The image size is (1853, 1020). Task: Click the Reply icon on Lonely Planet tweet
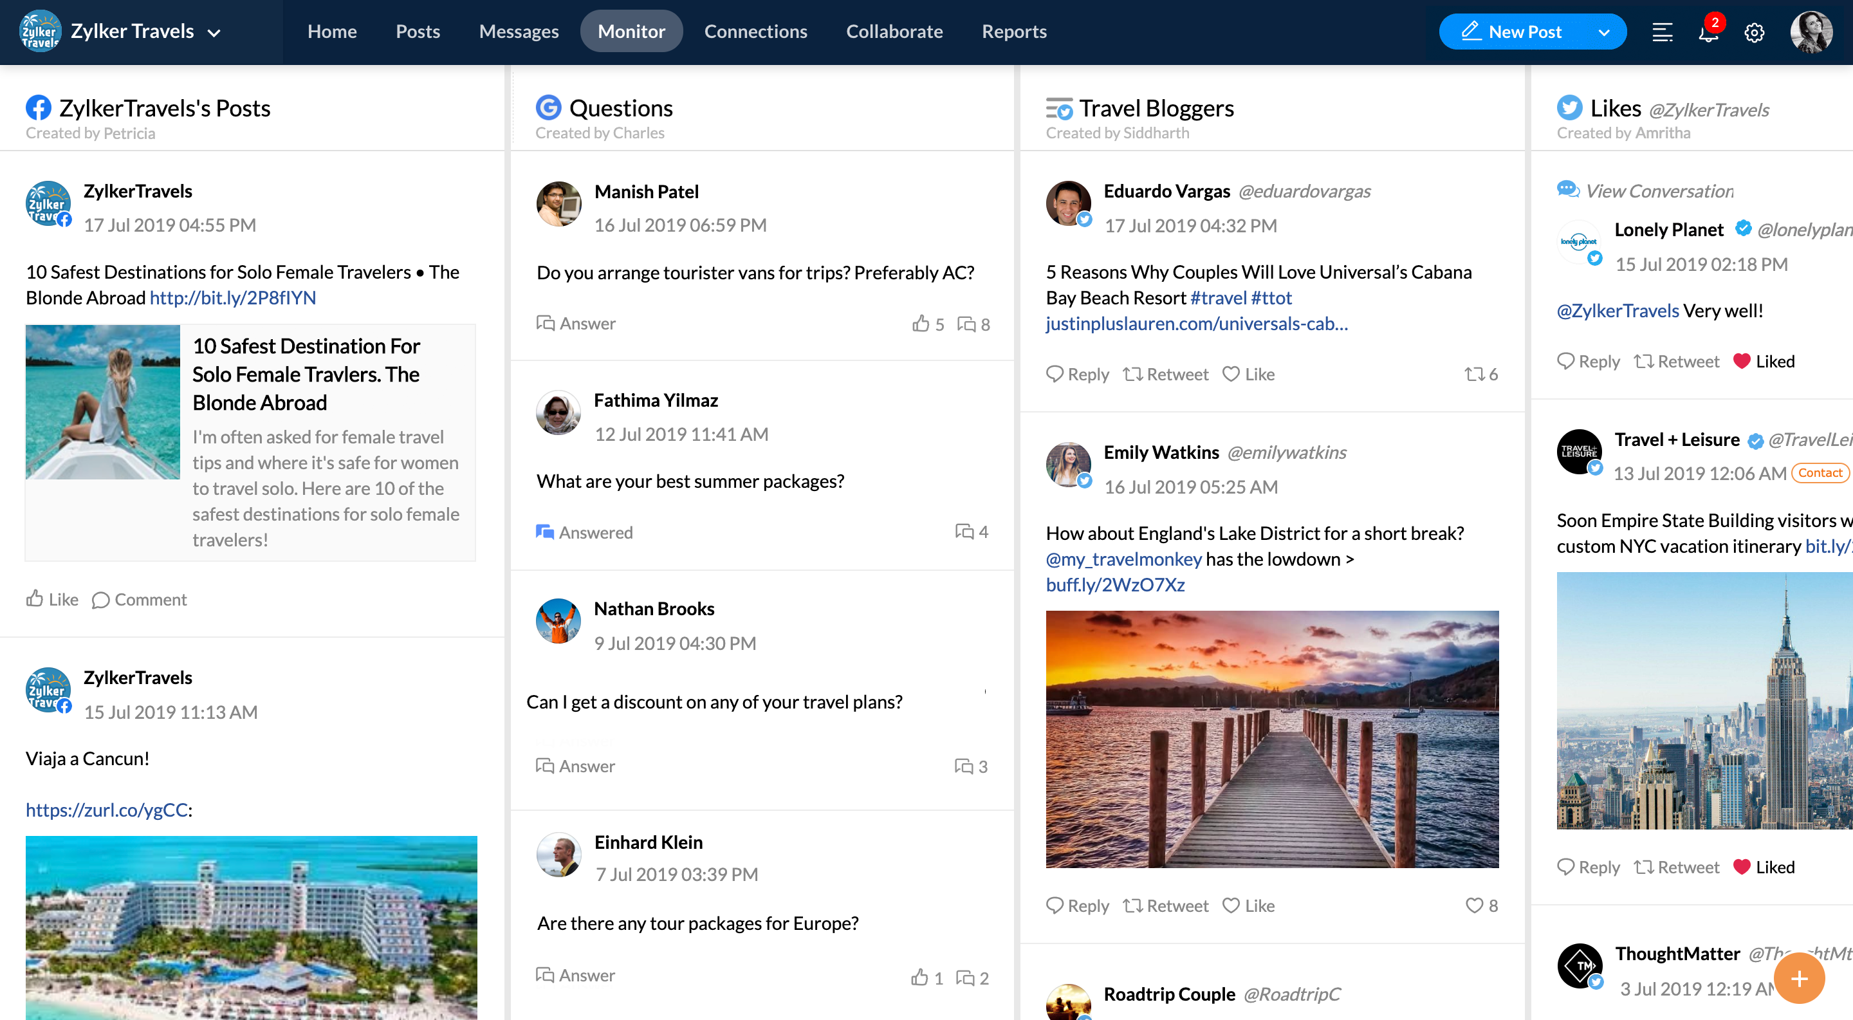(x=1567, y=362)
